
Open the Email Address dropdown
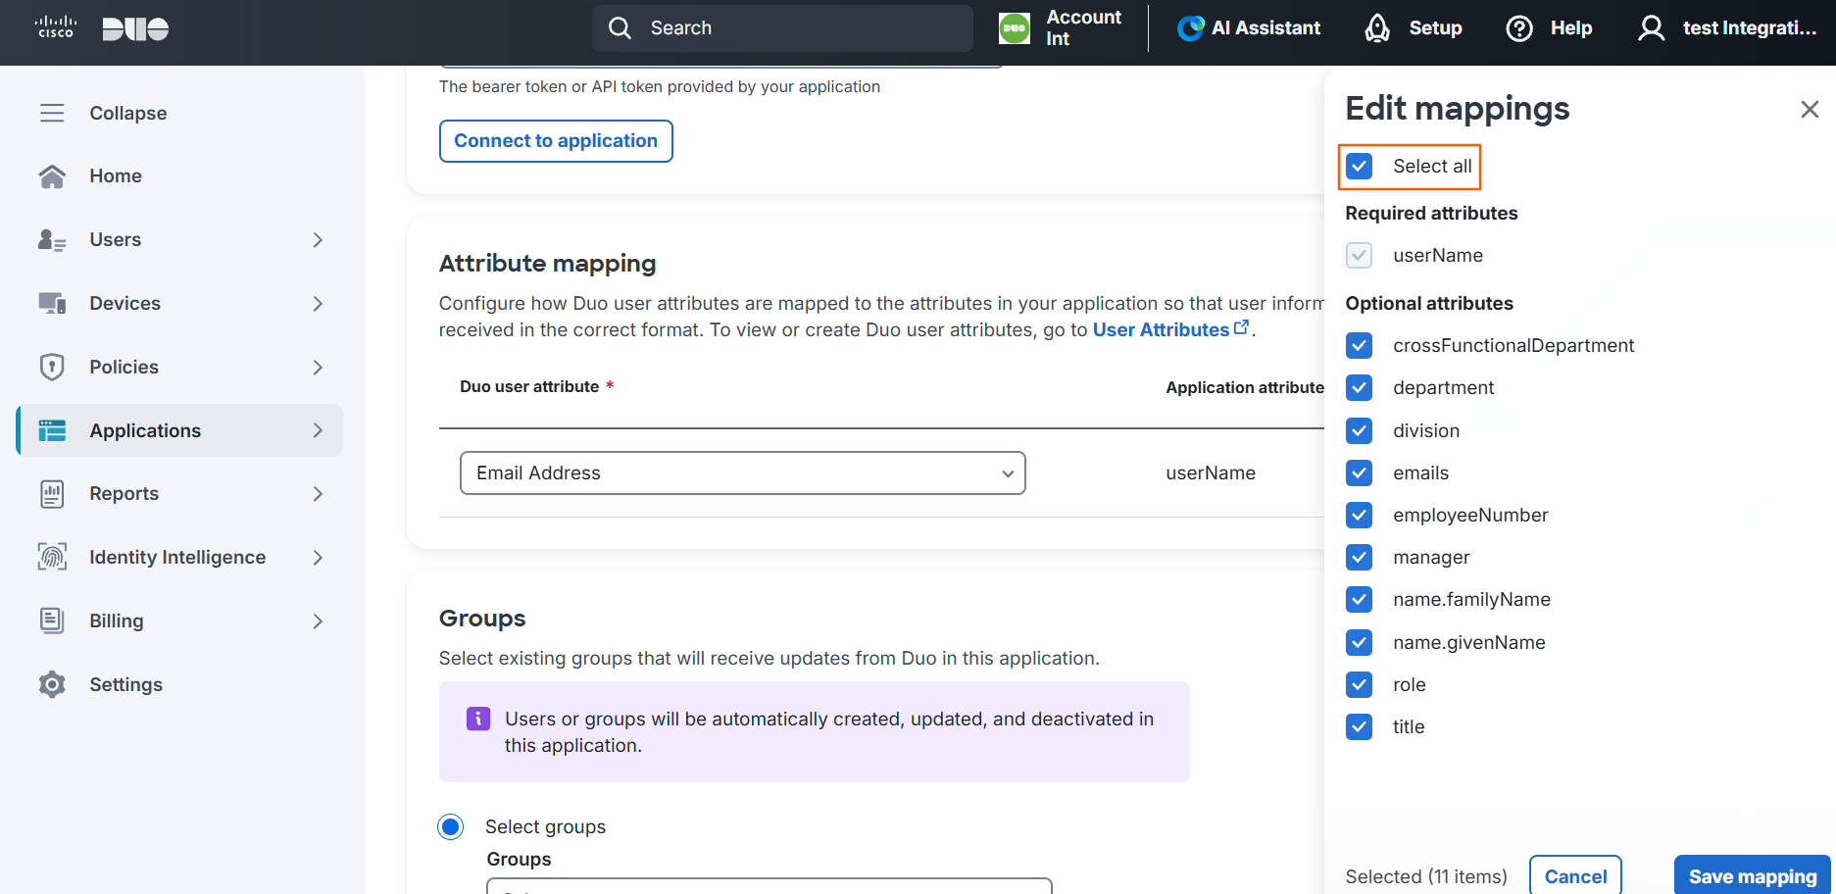click(742, 472)
